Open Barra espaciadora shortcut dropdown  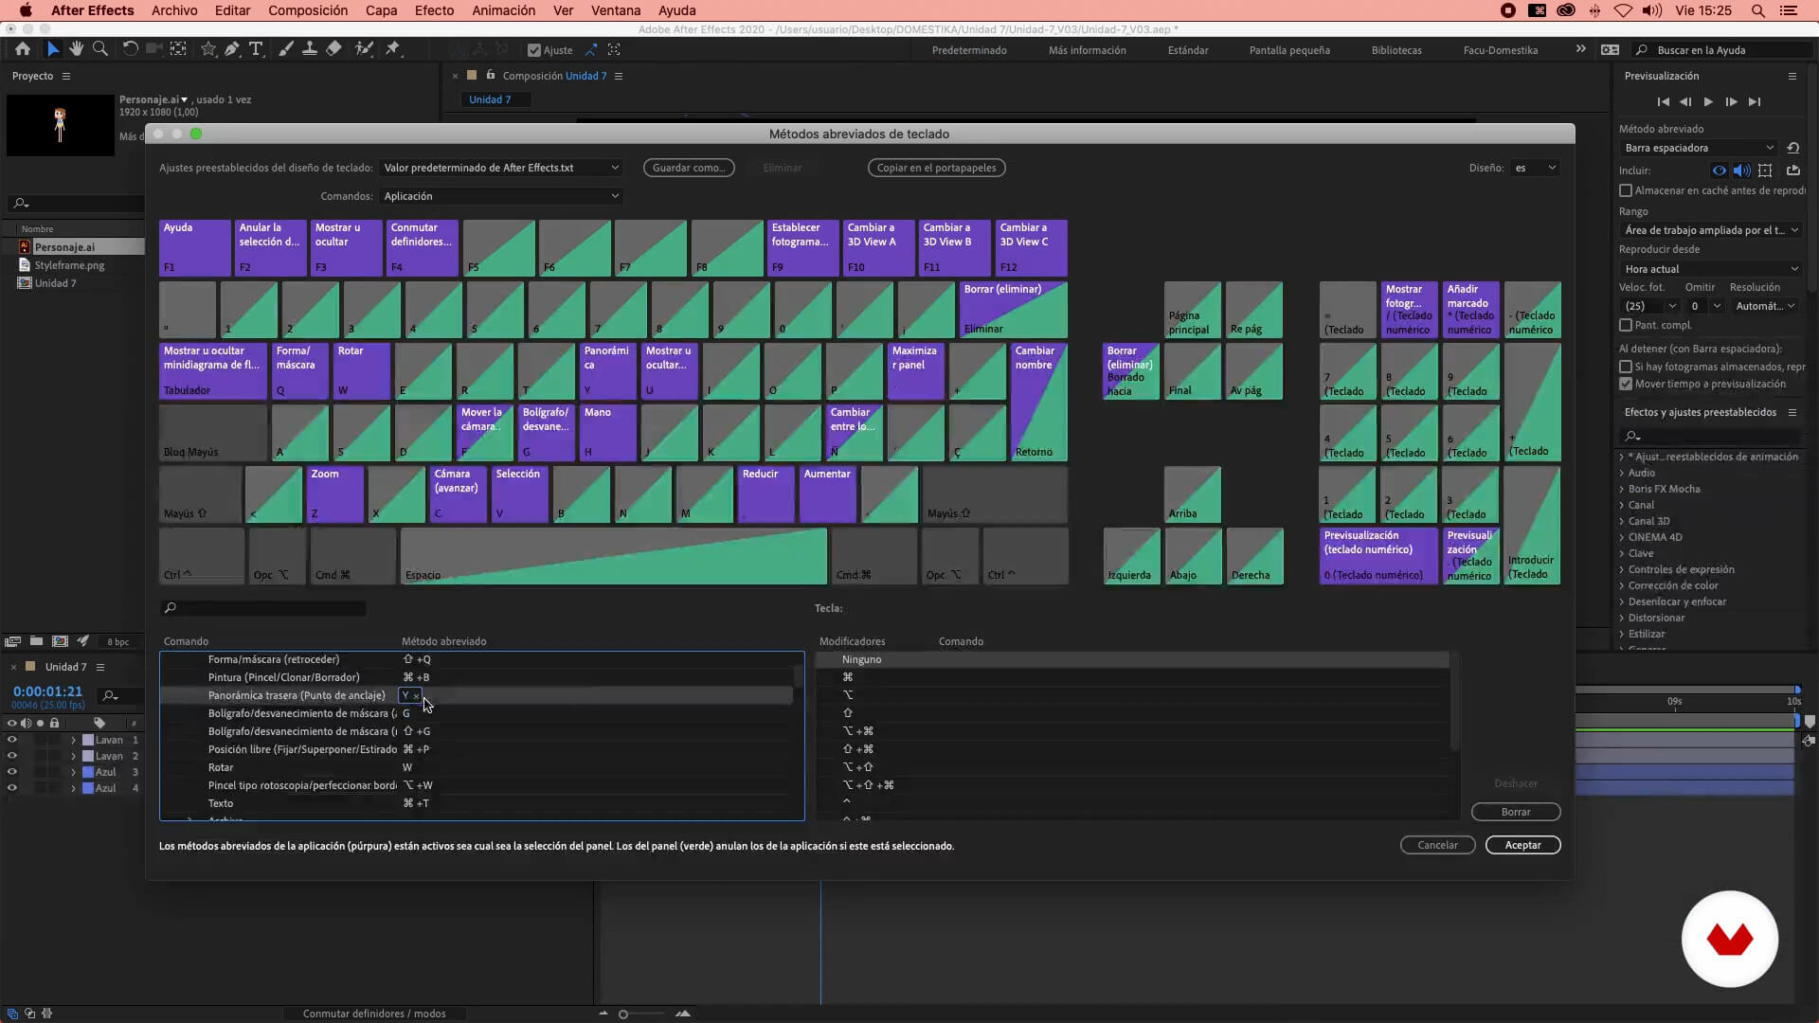click(1699, 148)
